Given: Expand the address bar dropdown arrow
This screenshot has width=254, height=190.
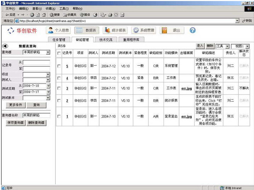Looking at the screenshot, I should click(x=237, y=21).
